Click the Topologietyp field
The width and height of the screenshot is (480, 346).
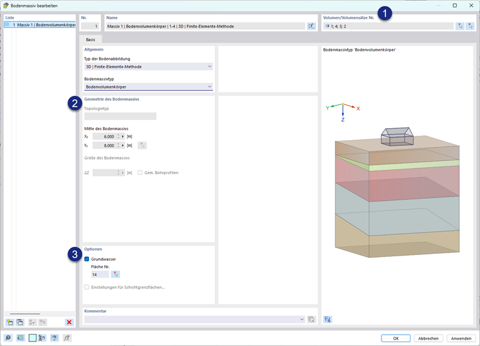[x=120, y=116]
